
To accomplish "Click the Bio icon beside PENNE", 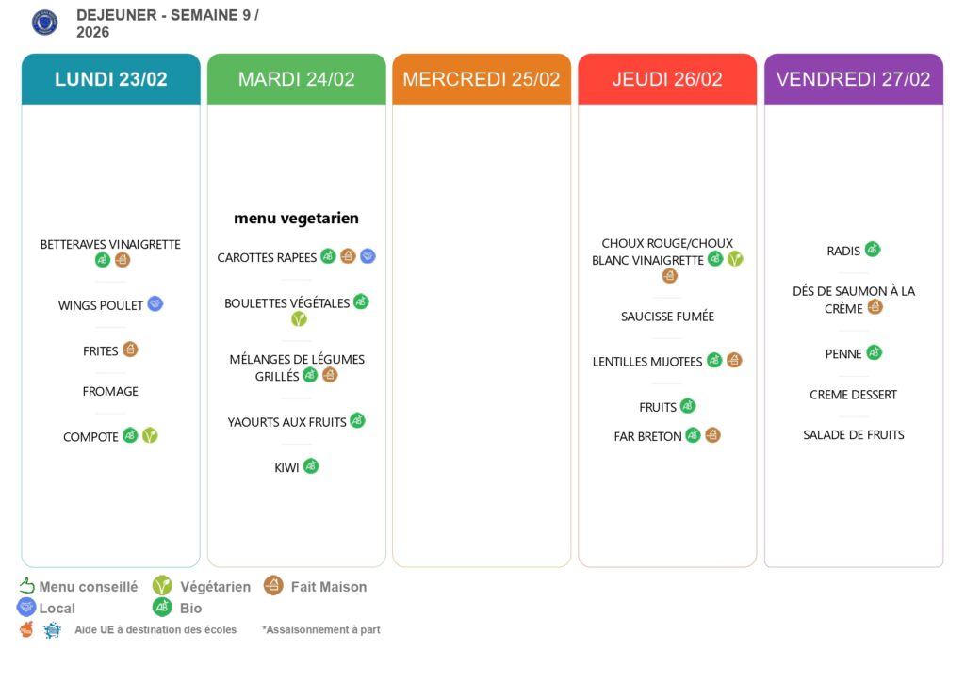I will point(875,352).
